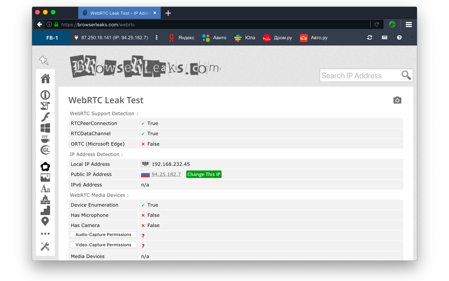Click the Audio-Capture Permissions button
The image size is (449, 281).
tap(103, 235)
